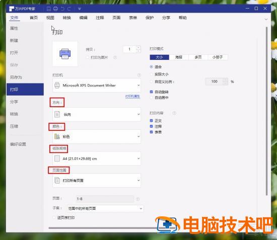
Task: Select the 适合 radio button
Action: [x=151, y=67]
